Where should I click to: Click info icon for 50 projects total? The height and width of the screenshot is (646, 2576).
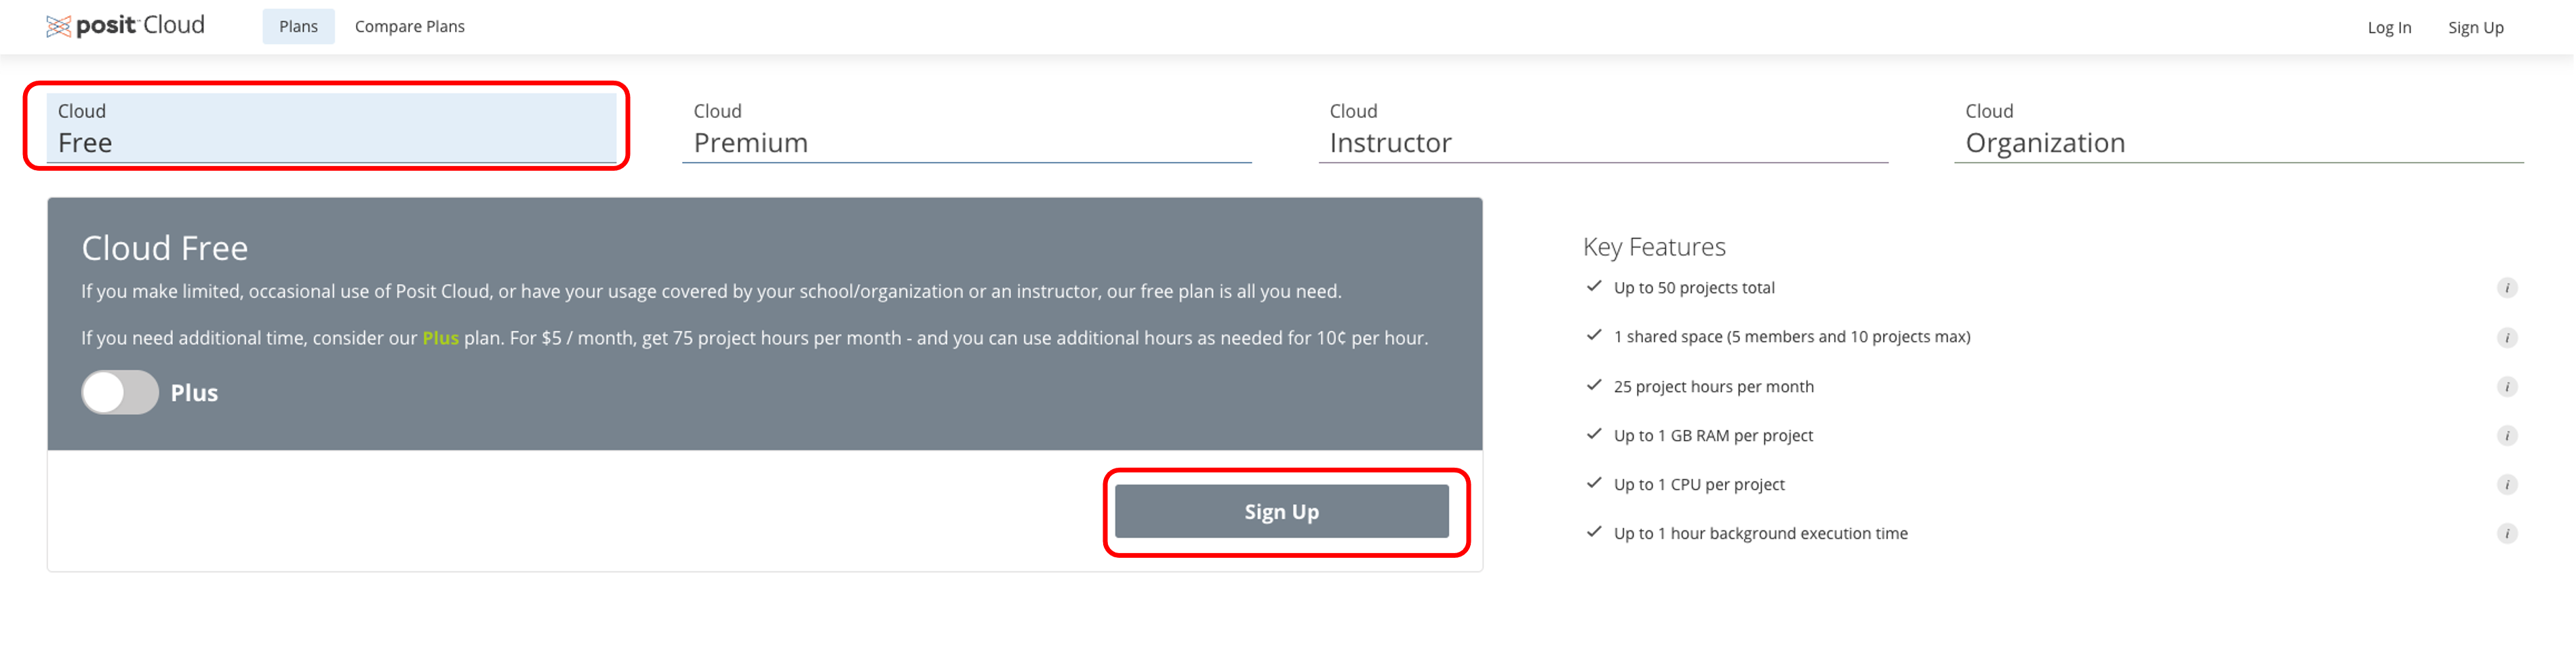click(x=2506, y=288)
